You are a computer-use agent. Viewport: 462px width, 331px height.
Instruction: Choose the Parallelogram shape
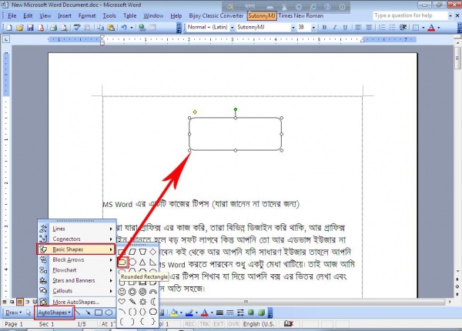click(132, 252)
